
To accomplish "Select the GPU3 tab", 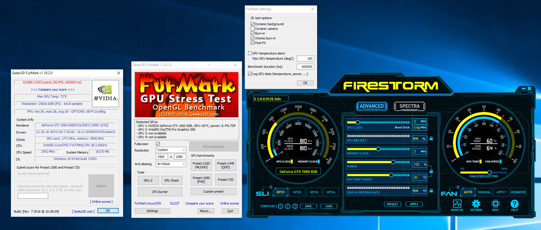I will [x=314, y=192].
